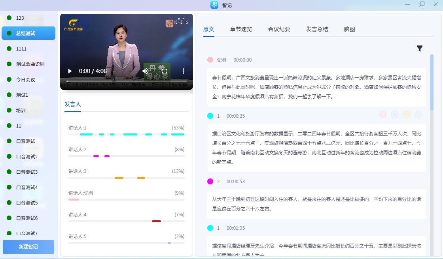Click the video preview frame

pyautogui.click(x=127, y=52)
